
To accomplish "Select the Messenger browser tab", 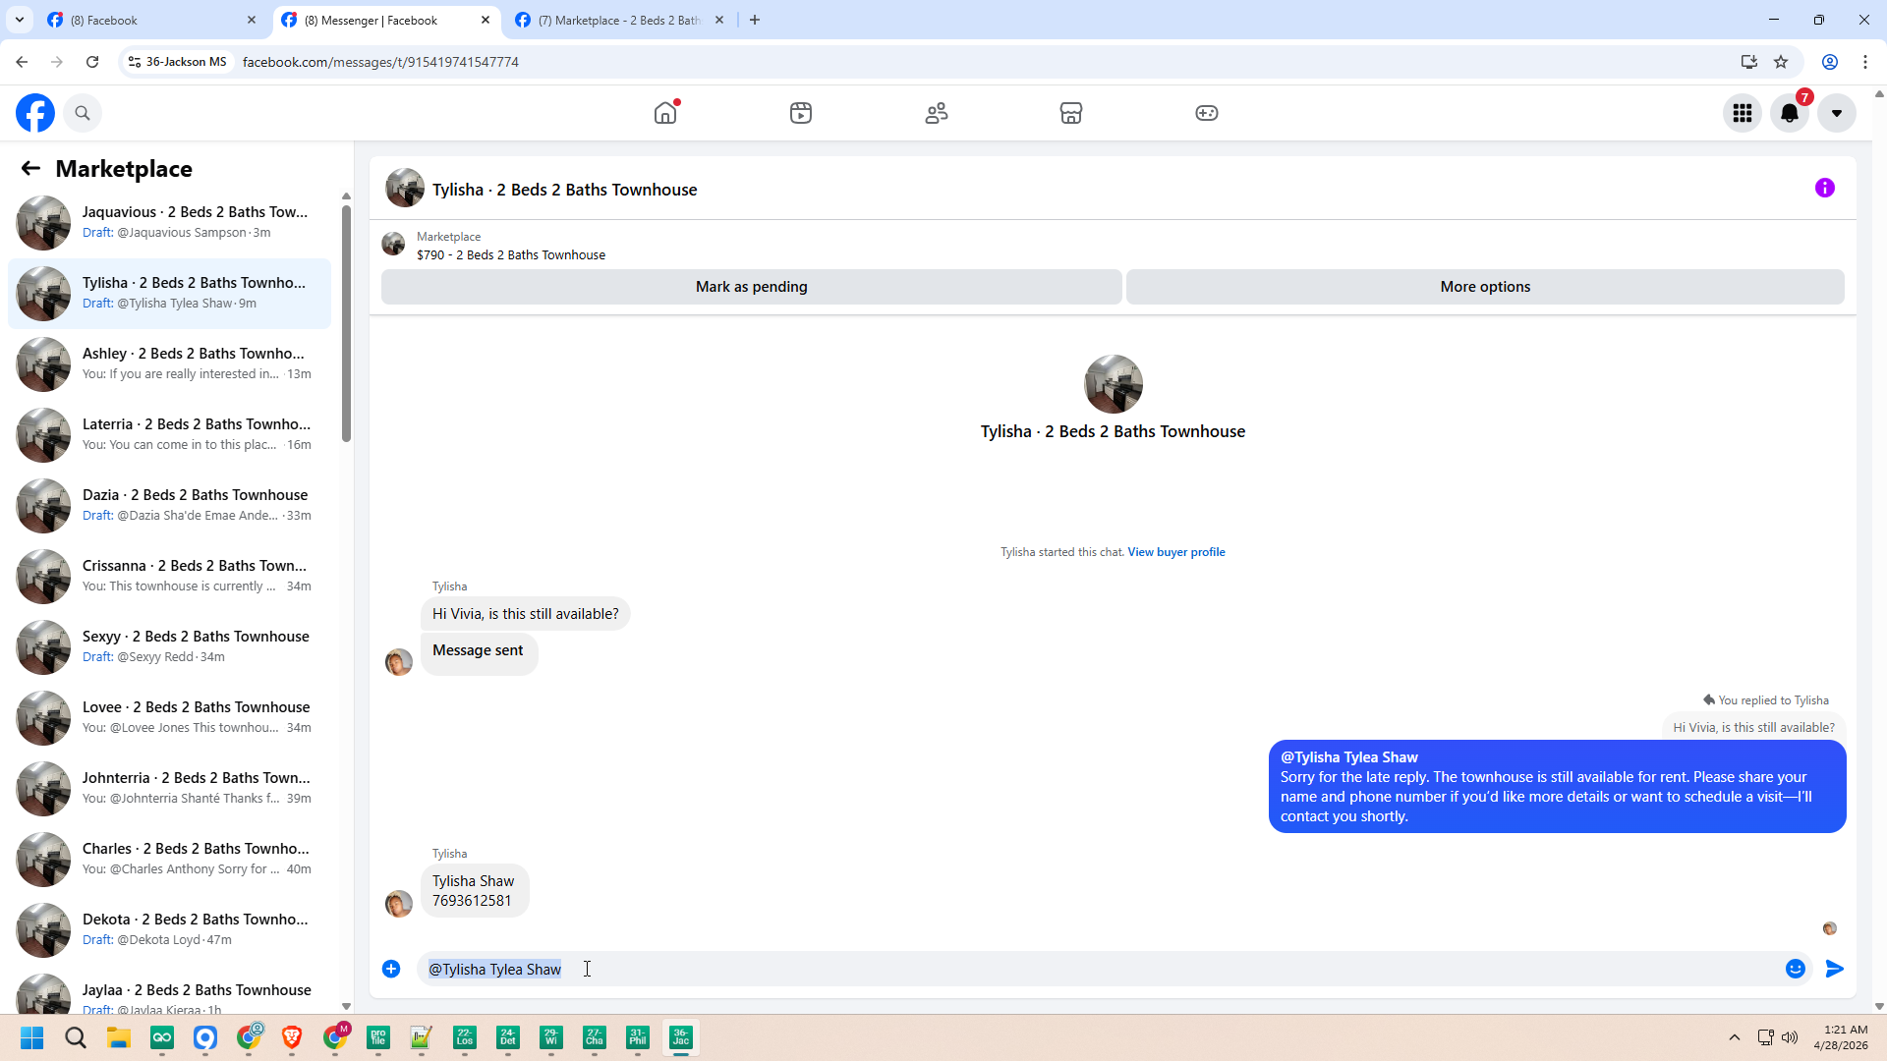I will [x=385, y=20].
